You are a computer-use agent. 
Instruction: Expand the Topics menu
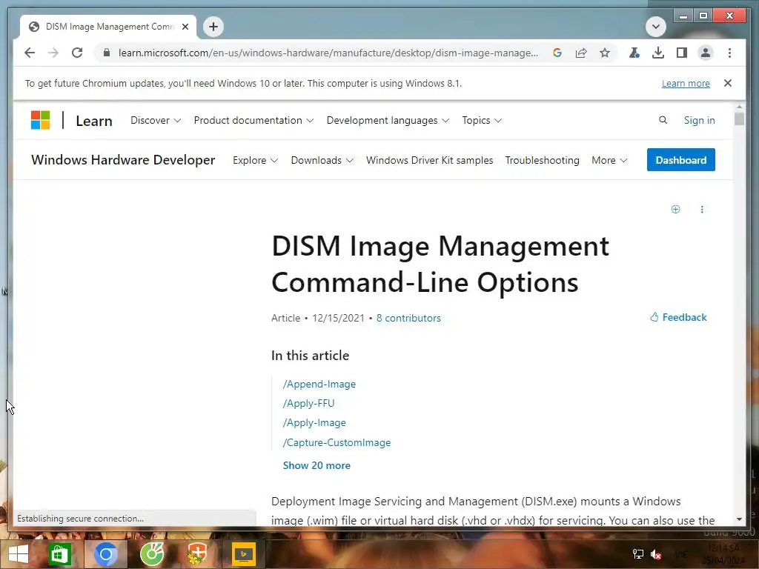tap(482, 120)
